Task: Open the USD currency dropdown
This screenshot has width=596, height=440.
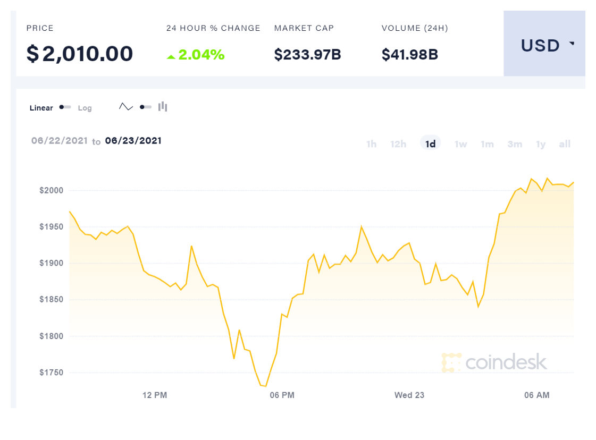Action: [544, 46]
